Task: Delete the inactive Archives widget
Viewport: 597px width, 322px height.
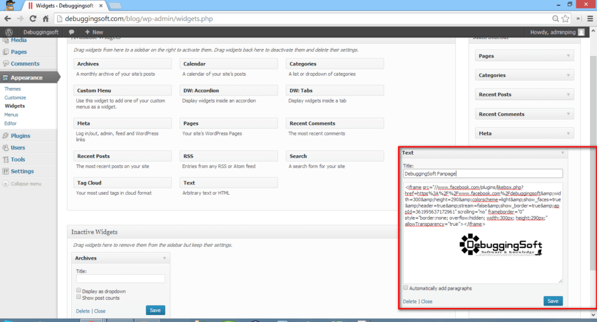Action: tap(83, 311)
